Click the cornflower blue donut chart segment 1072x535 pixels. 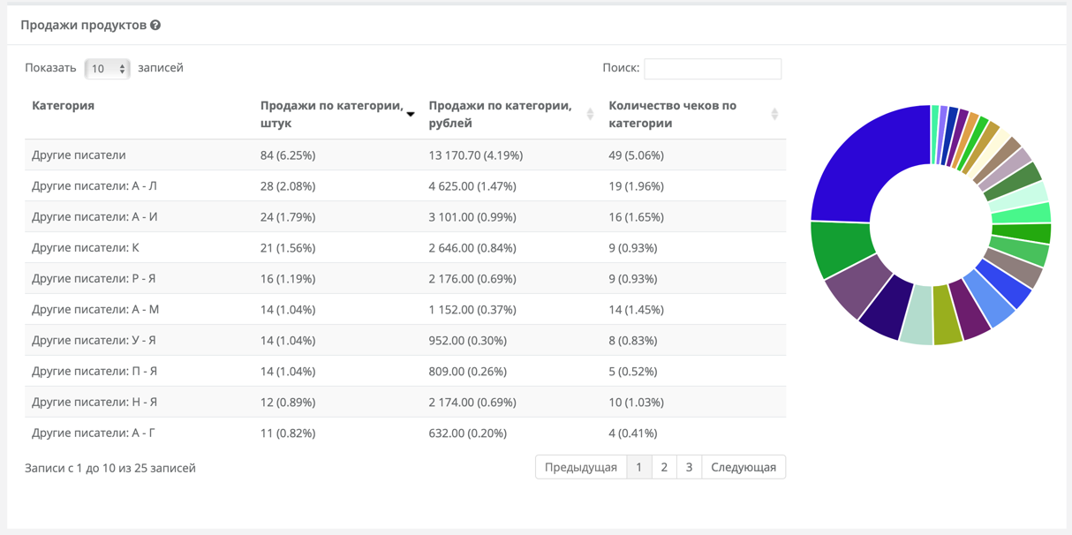[989, 298]
